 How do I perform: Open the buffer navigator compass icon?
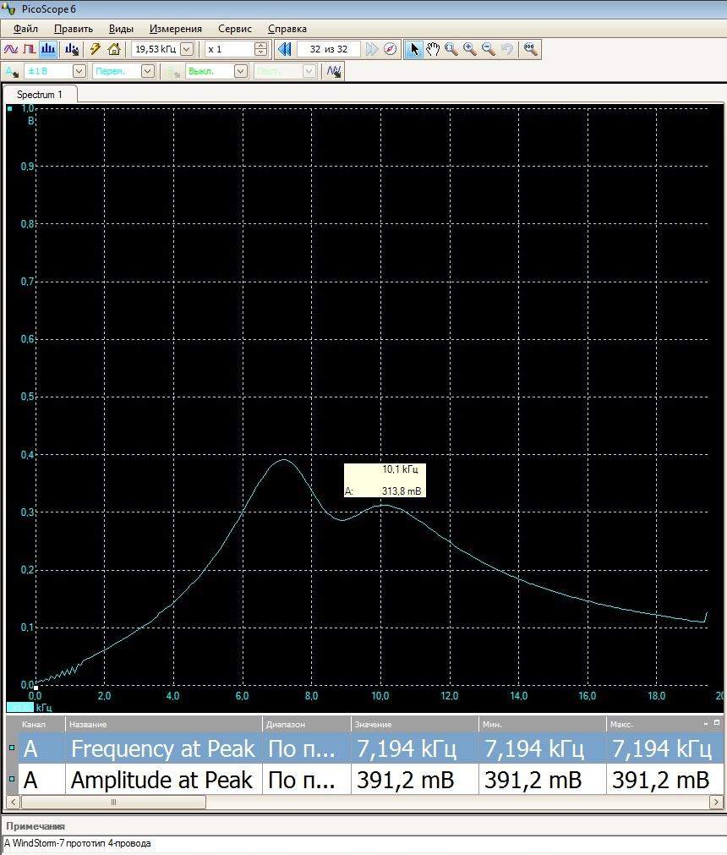pyautogui.click(x=390, y=49)
